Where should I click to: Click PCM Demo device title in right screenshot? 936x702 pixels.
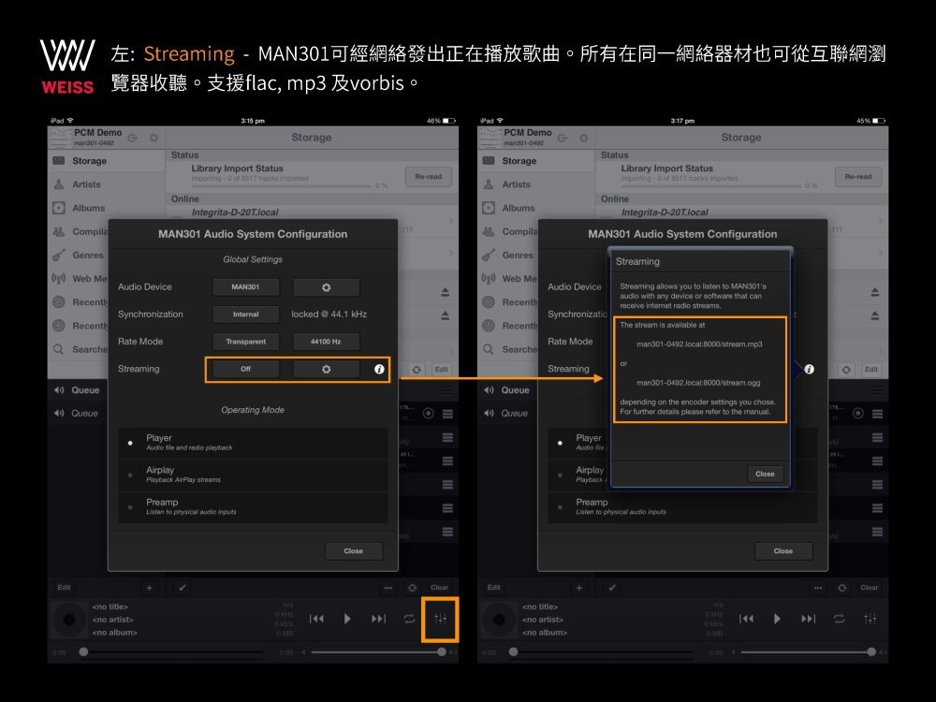[528, 133]
